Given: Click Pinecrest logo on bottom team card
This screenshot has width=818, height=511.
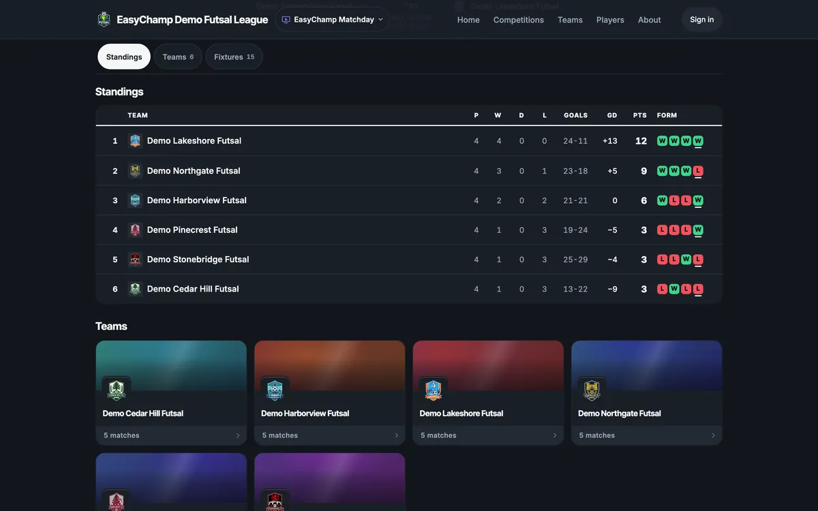Looking at the screenshot, I should click(x=117, y=501).
